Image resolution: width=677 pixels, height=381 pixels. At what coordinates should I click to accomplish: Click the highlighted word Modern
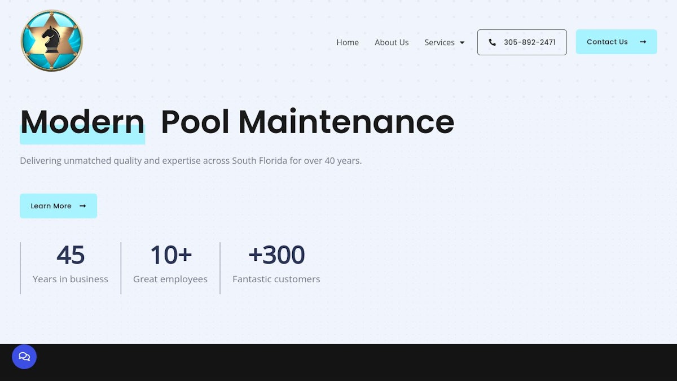click(82, 122)
